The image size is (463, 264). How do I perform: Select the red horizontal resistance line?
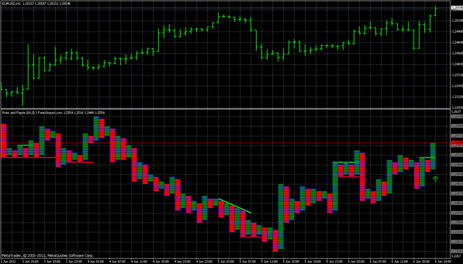(244, 142)
